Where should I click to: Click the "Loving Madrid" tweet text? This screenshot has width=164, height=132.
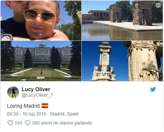23,106
